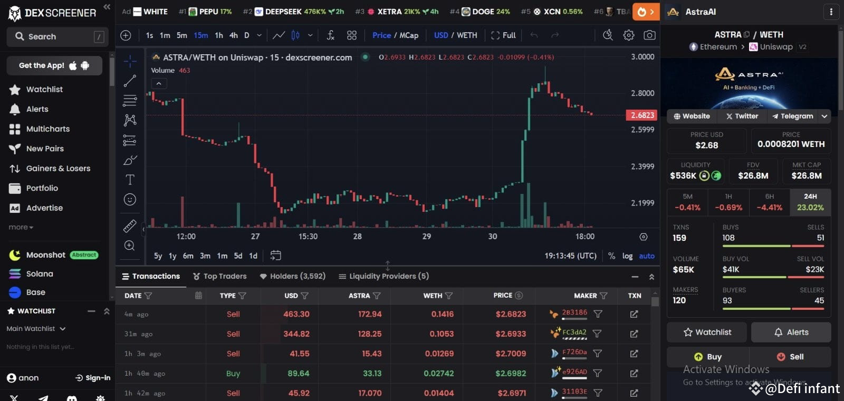Viewport: 844px width, 401px height.
Task: Filter the TYPE column dropdown
Action: [x=242, y=296]
